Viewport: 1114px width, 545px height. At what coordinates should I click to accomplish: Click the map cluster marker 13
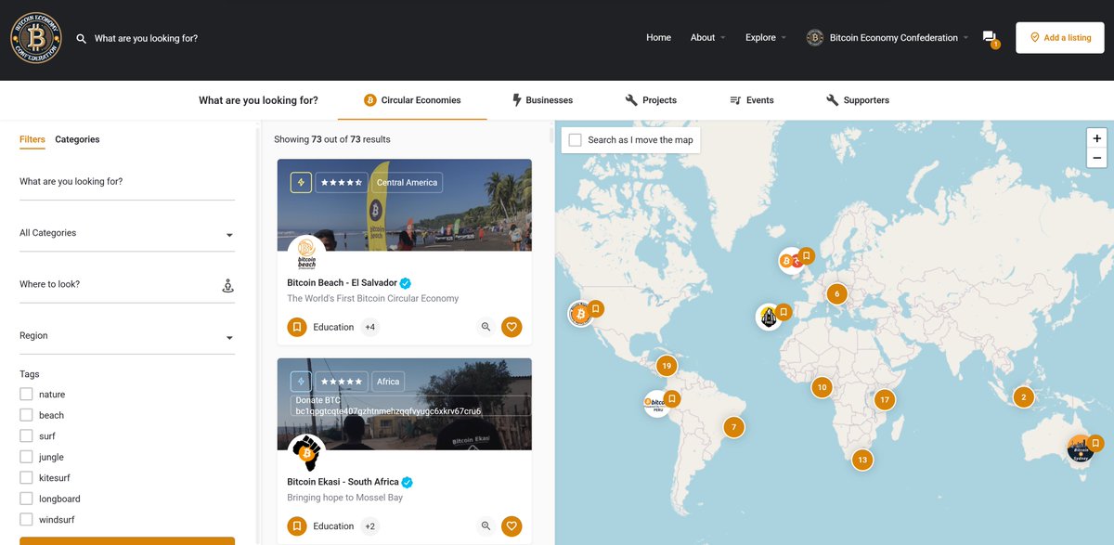(x=862, y=460)
